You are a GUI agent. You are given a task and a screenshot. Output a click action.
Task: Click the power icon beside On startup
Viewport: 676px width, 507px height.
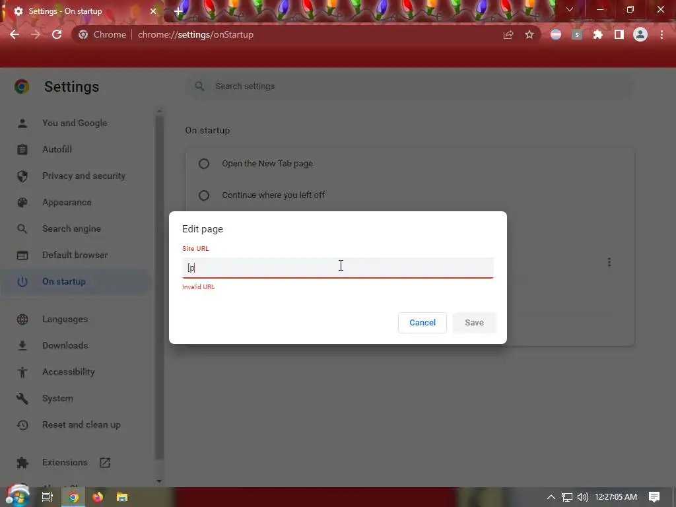pyautogui.click(x=22, y=281)
